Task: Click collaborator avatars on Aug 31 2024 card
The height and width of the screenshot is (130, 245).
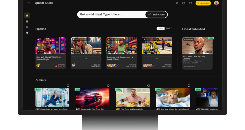Action: tap(149, 65)
